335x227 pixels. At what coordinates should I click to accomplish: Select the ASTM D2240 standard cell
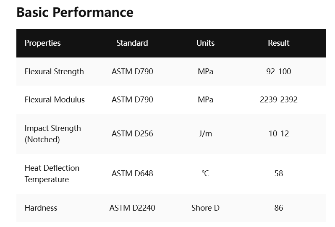132,208
